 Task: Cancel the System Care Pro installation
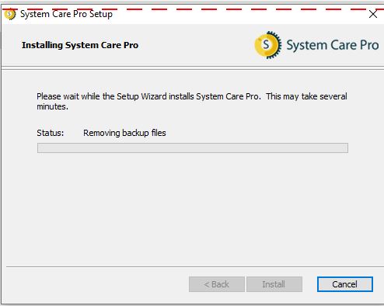(345, 284)
